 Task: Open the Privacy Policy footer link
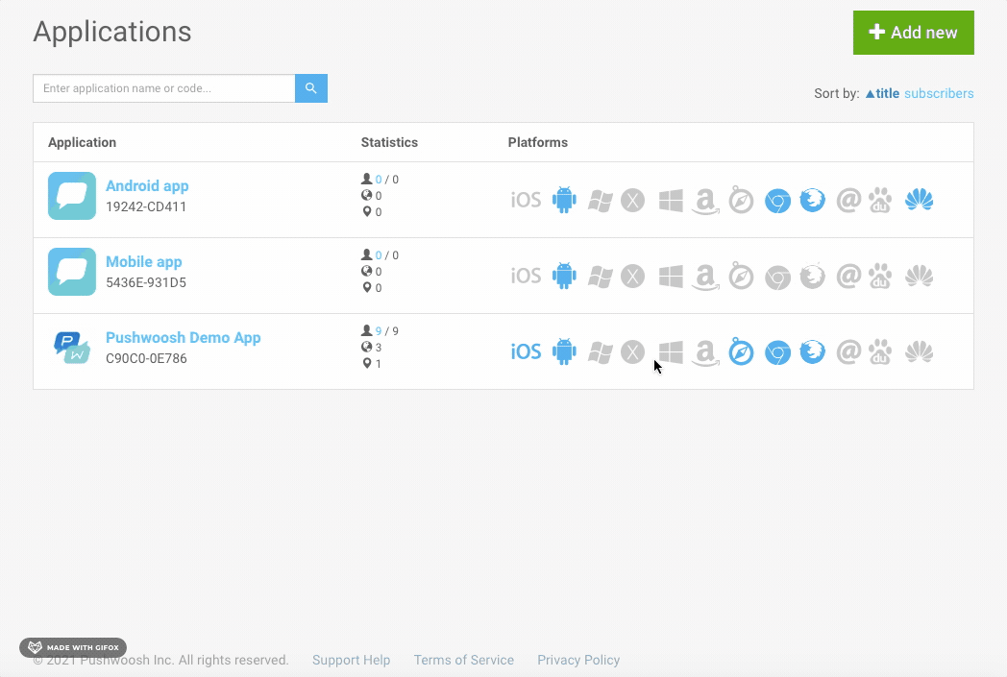click(577, 661)
